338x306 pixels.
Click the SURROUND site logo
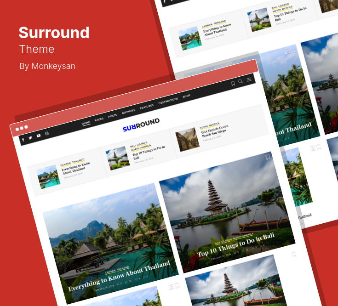(x=141, y=125)
